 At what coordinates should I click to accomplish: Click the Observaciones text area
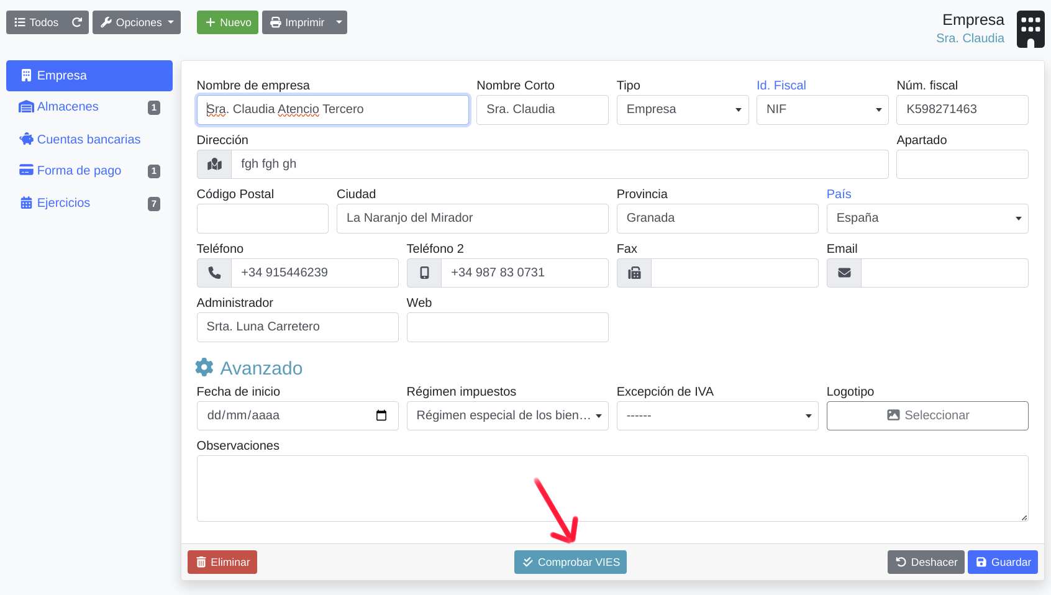(x=612, y=488)
